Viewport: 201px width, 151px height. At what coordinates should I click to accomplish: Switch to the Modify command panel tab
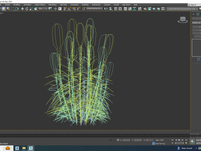198,14
